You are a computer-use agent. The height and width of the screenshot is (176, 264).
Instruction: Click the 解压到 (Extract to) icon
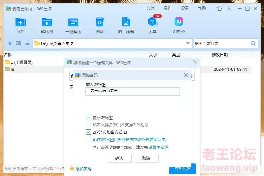[x=47, y=22]
